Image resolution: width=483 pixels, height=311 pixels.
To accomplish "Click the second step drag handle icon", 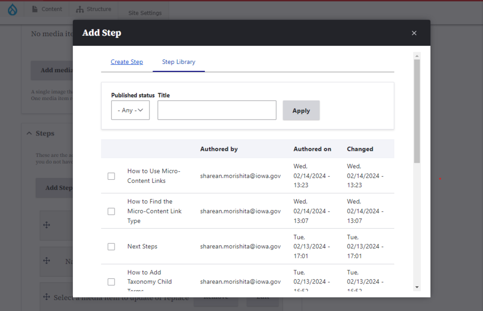I will pyautogui.click(x=46, y=261).
